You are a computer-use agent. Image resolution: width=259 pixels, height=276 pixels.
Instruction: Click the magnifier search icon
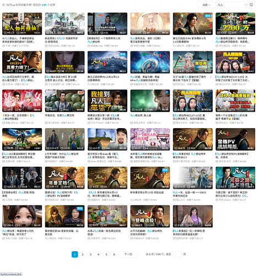click(251, 5)
